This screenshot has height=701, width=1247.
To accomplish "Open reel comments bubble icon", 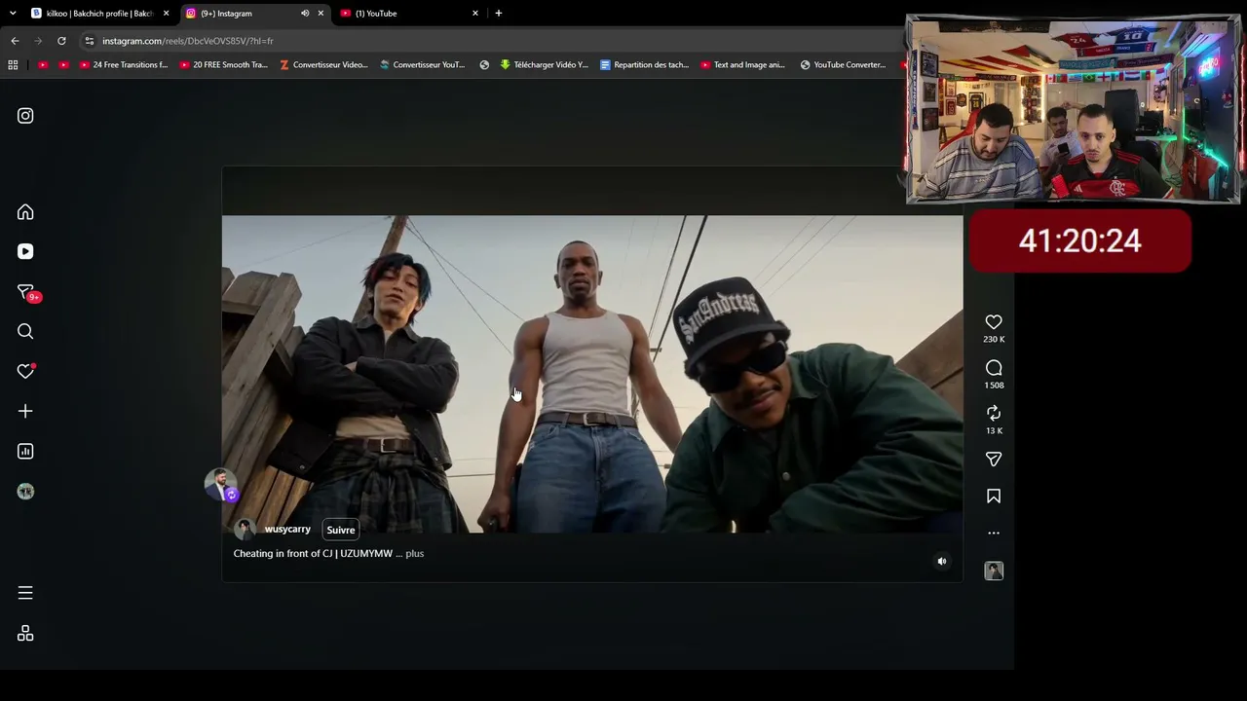I will pyautogui.click(x=994, y=368).
